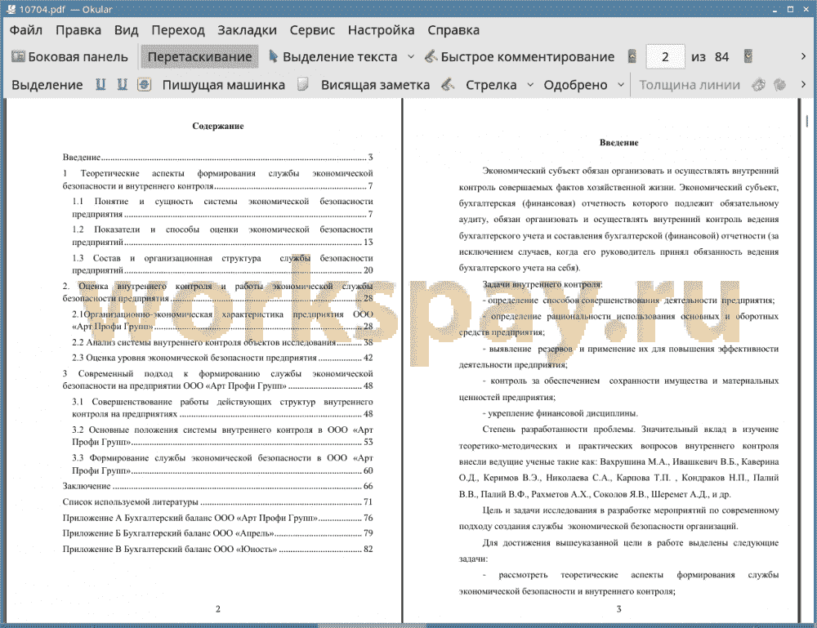Toggle the Боковая панель sidebar button
Viewport: 817px width, 628px height.
coord(69,57)
